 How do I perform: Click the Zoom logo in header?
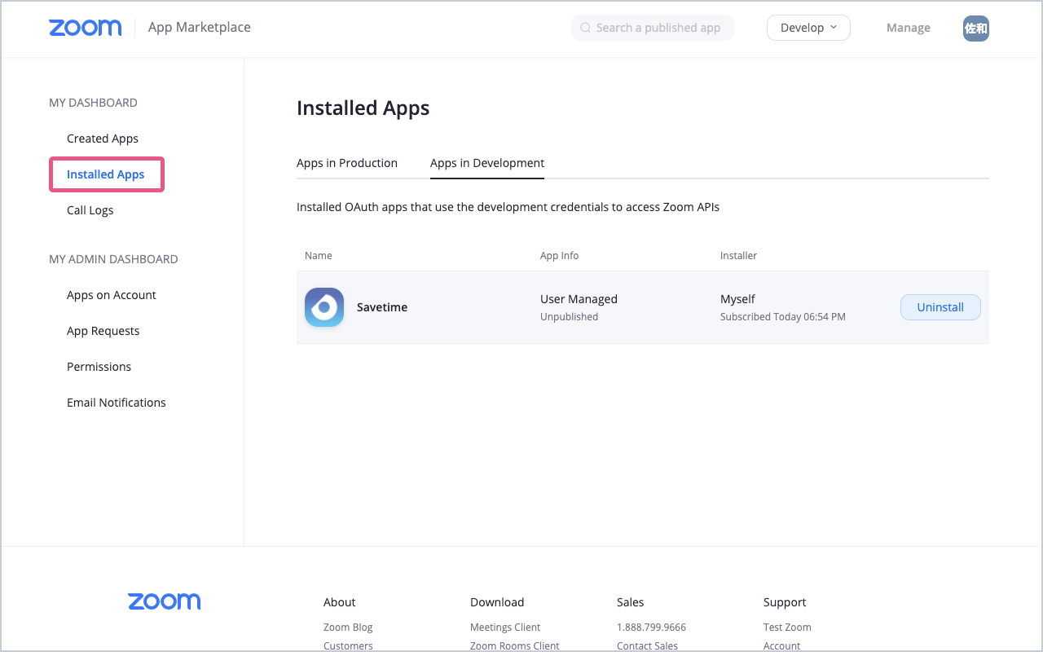85,28
